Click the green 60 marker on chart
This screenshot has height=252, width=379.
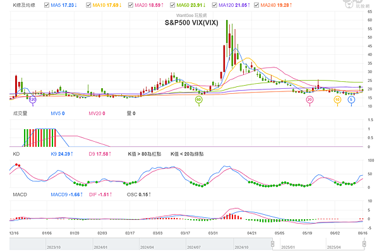pos(199,100)
